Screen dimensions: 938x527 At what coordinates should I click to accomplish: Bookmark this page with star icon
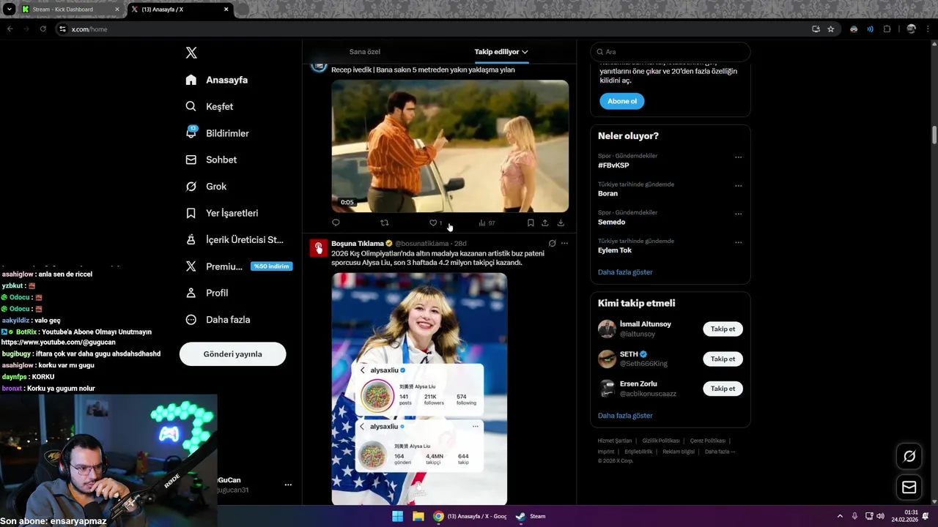coord(830,29)
